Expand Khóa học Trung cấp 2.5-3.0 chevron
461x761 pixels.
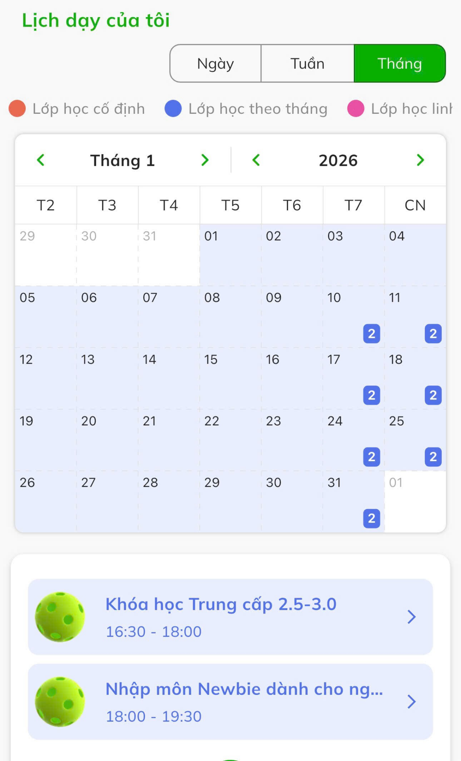411,617
